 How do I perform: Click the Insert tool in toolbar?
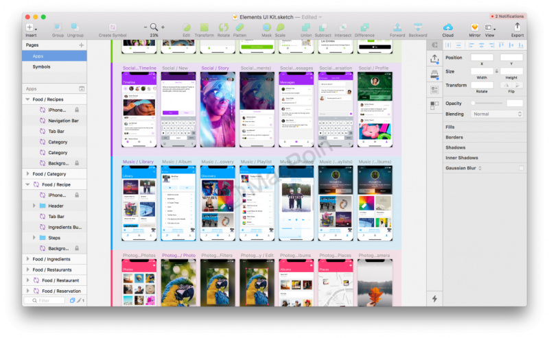click(x=31, y=27)
